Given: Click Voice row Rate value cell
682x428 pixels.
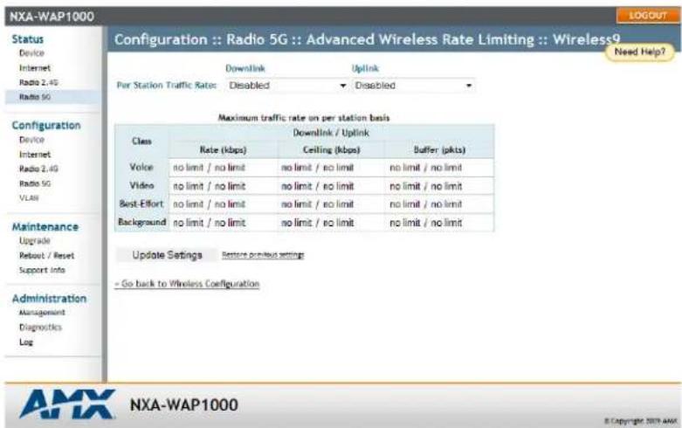Looking at the screenshot, I should point(224,168).
